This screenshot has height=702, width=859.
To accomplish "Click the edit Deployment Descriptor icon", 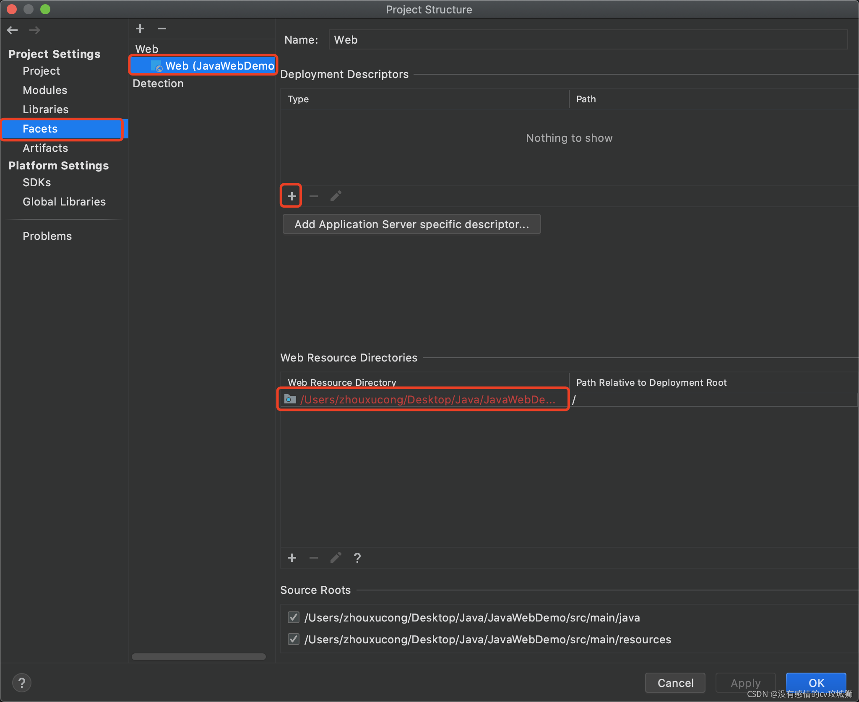I will [335, 195].
